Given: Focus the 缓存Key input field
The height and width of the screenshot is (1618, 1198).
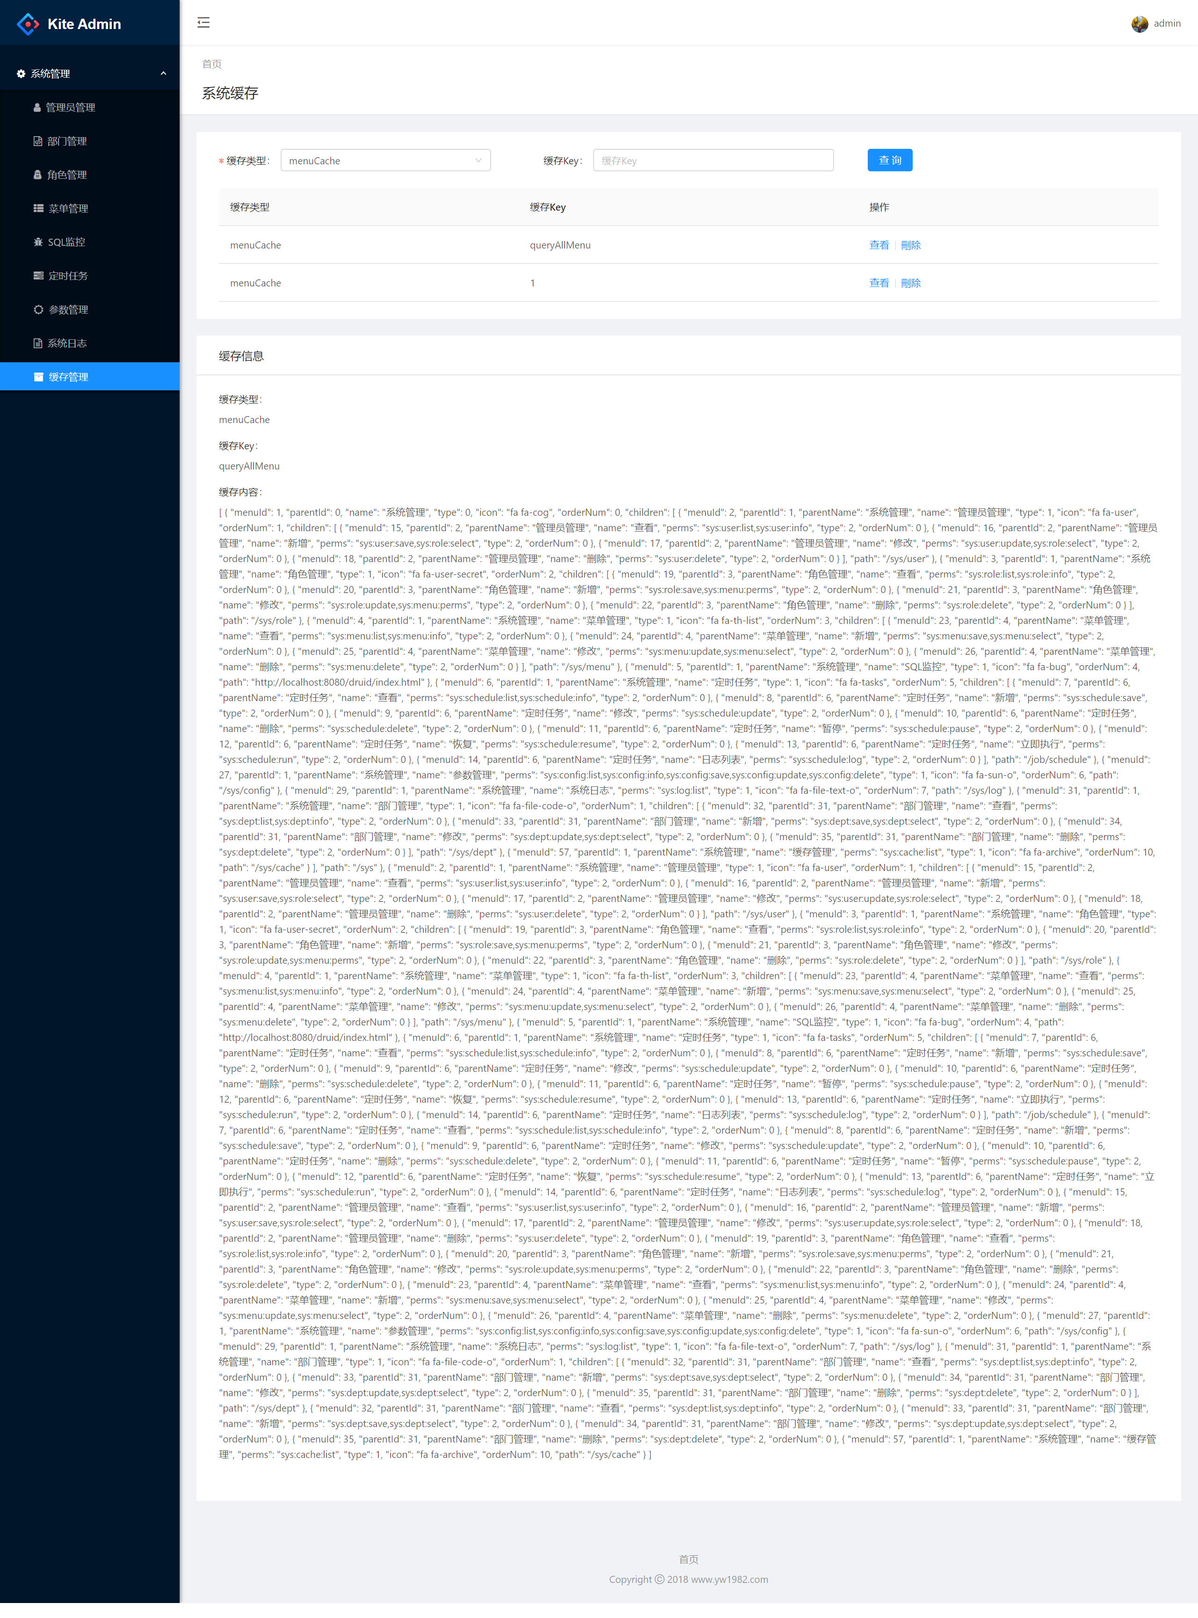Looking at the screenshot, I should (x=713, y=161).
